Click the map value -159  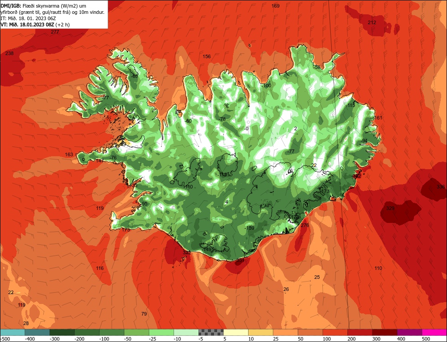249,228
